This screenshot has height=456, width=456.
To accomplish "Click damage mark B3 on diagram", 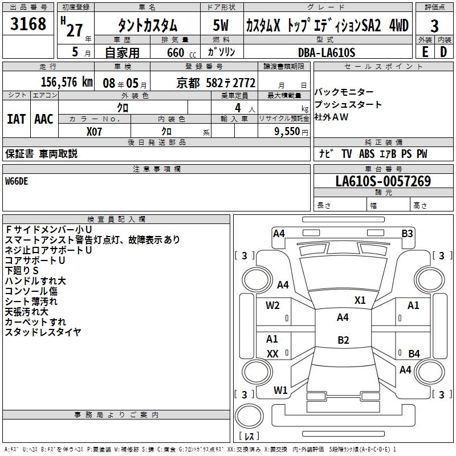I will 407,234.
